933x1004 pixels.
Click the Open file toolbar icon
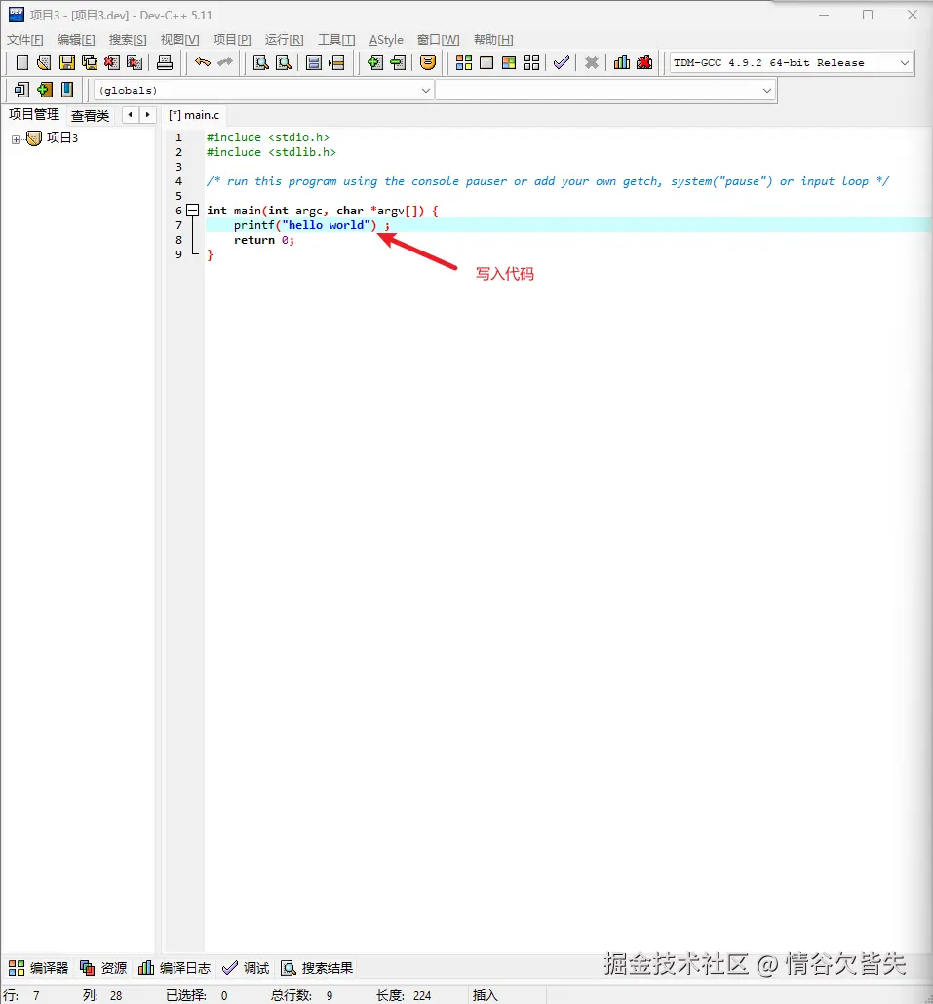point(44,62)
